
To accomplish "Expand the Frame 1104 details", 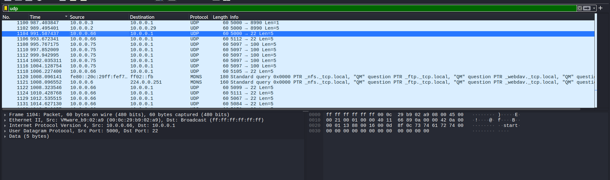I will click(5, 115).
